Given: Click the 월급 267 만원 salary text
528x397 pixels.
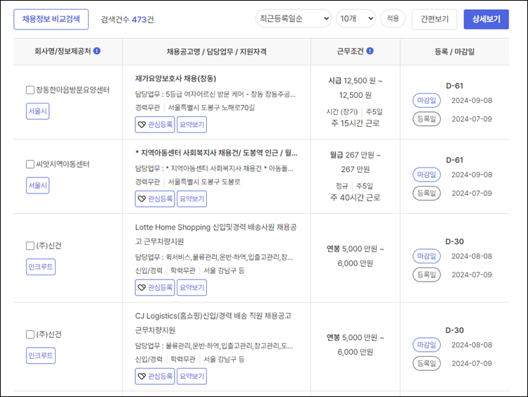Looking at the screenshot, I should (356, 162).
